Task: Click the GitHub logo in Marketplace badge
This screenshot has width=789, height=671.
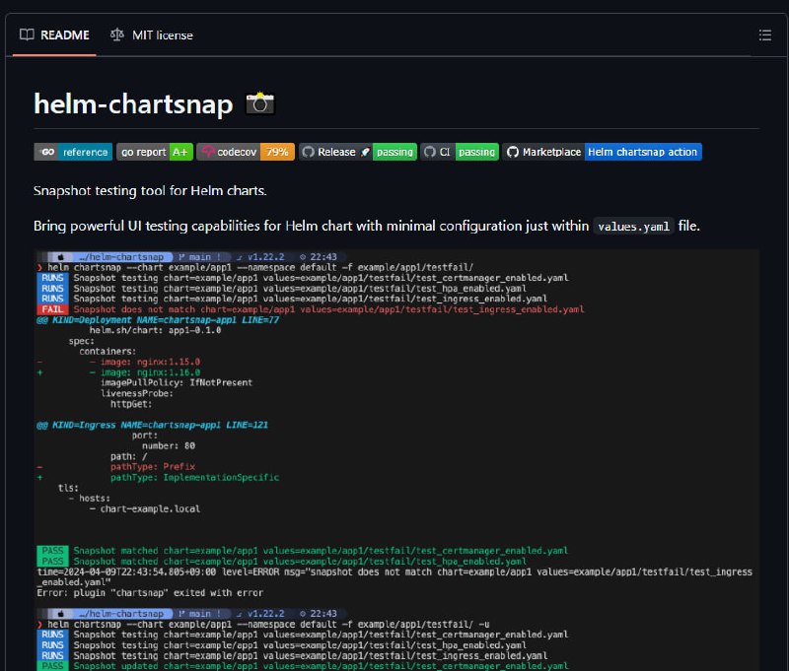Action: coord(513,152)
